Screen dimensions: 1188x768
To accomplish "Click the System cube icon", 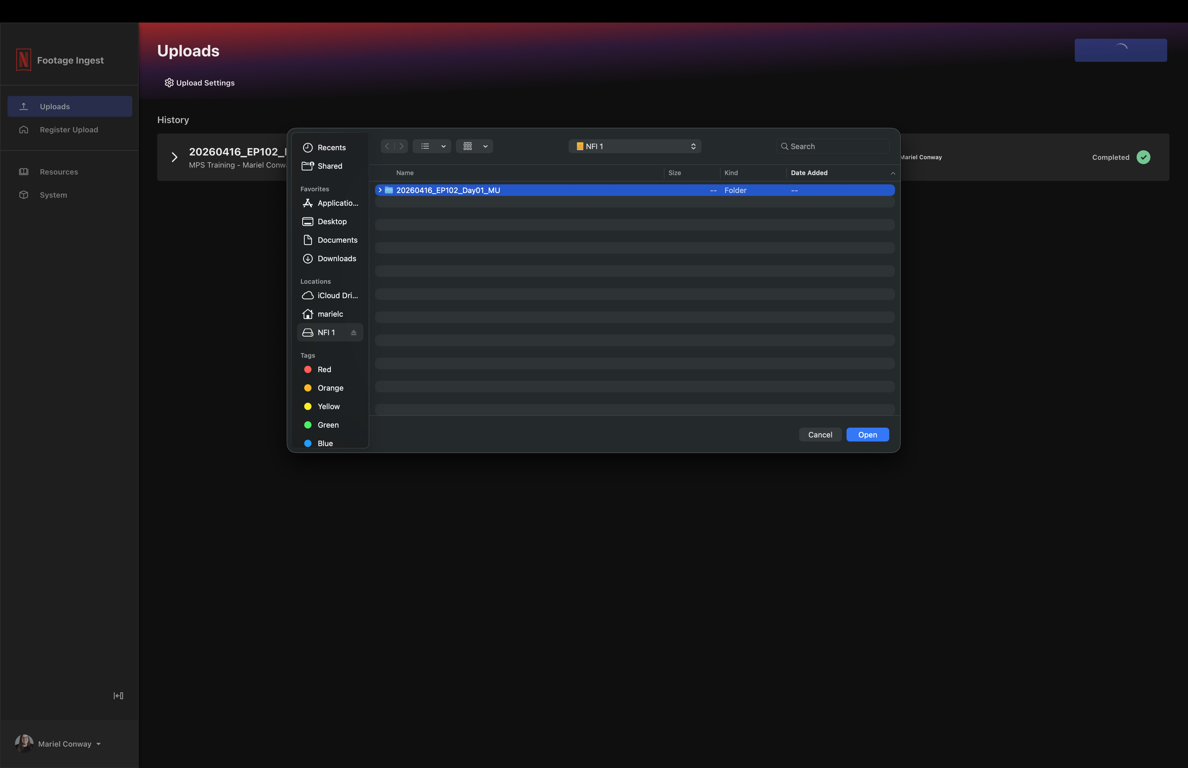I will (23, 195).
